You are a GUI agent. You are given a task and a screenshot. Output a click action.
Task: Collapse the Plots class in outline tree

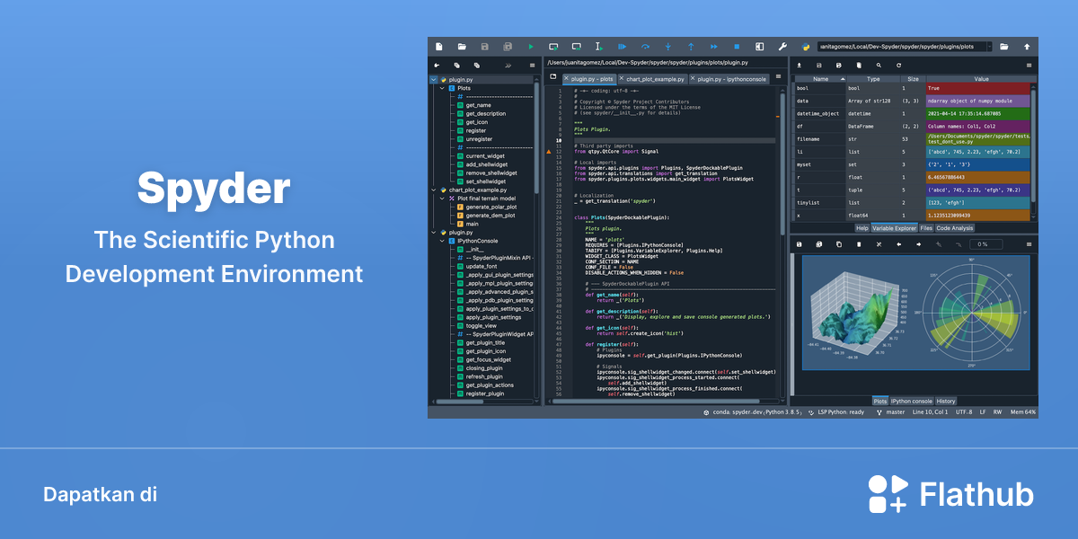(441, 88)
